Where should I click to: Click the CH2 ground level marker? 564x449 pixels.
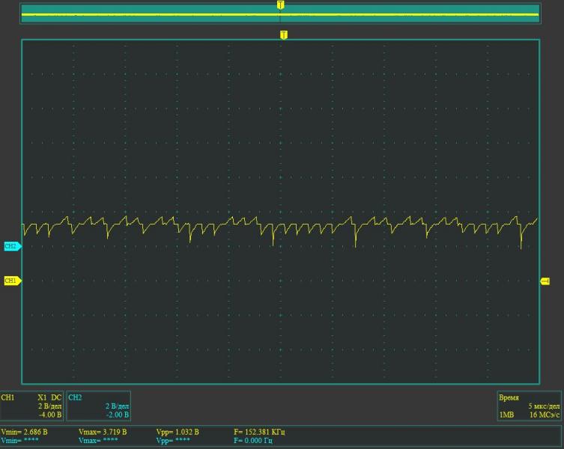[11, 245]
